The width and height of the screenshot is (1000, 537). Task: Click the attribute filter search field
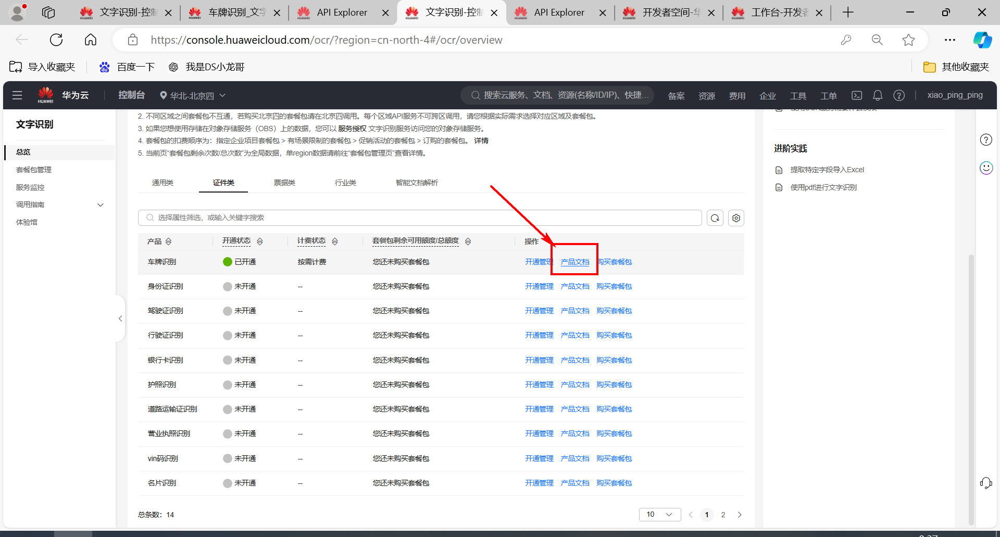420,218
